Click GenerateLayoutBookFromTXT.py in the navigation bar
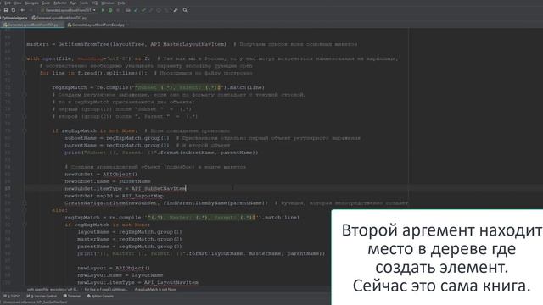Image resolution: width=543 pixels, height=305 pixels. pyautogui.click(x=59, y=18)
